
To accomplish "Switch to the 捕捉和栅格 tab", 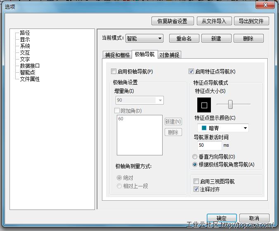I will tap(117, 55).
